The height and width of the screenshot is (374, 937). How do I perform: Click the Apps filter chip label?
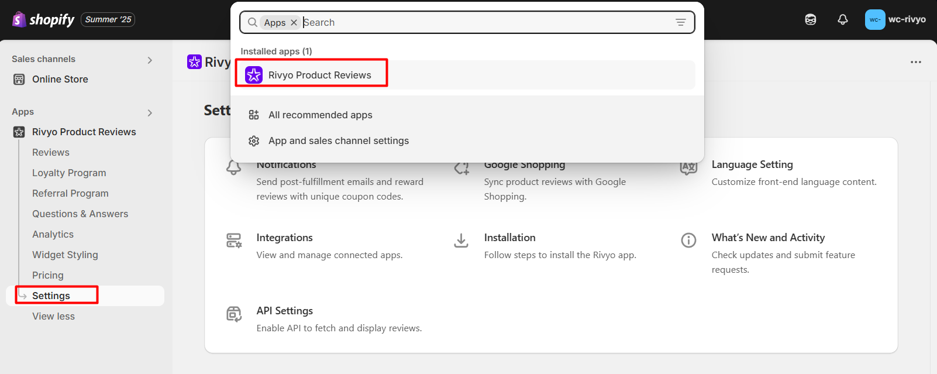point(274,22)
